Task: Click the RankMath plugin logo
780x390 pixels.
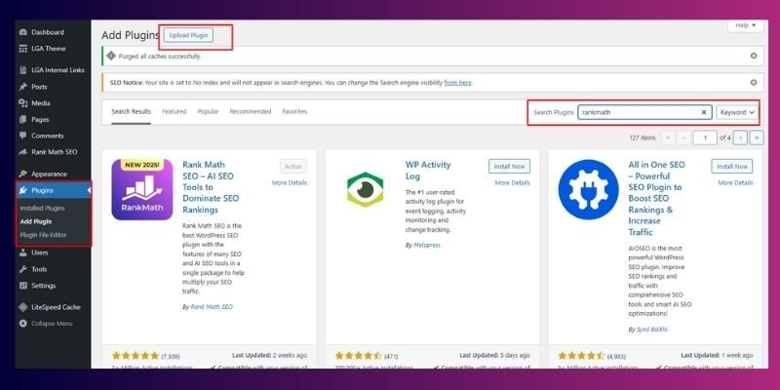Action: [141, 189]
